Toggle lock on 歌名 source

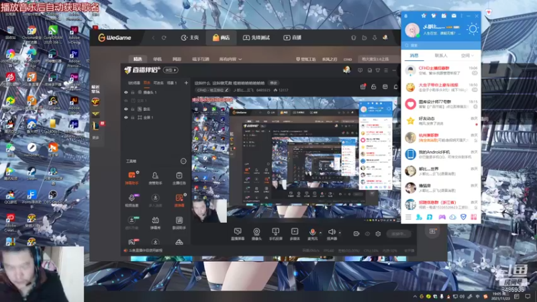[x=132, y=109]
